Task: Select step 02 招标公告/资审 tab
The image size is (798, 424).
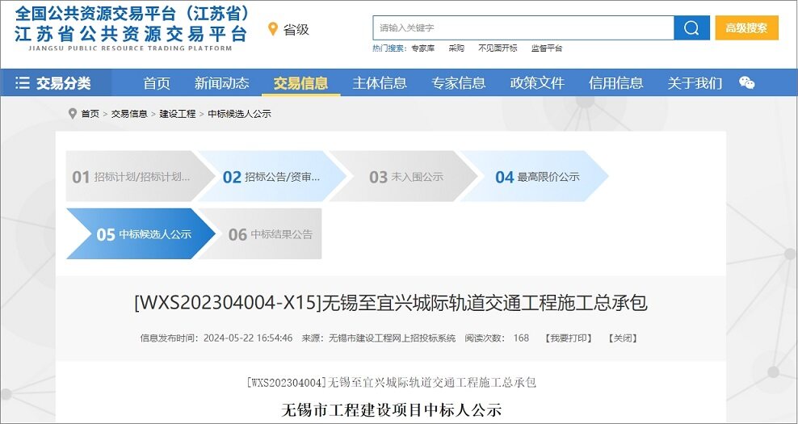Action: [271, 177]
